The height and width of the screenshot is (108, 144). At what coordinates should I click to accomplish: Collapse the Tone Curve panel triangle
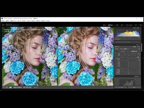140,76
